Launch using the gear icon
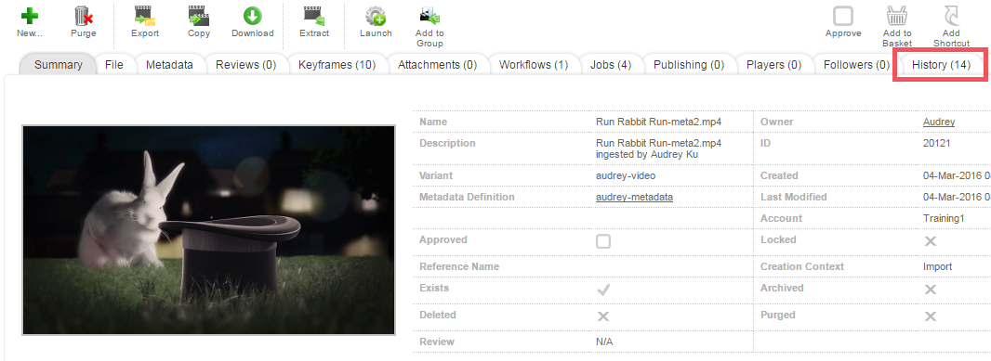 [376, 15]
